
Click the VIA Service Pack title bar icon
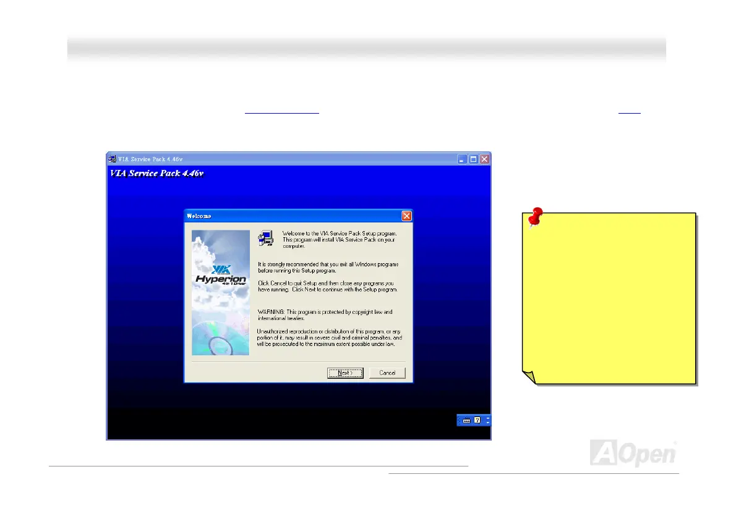point(113,159)
